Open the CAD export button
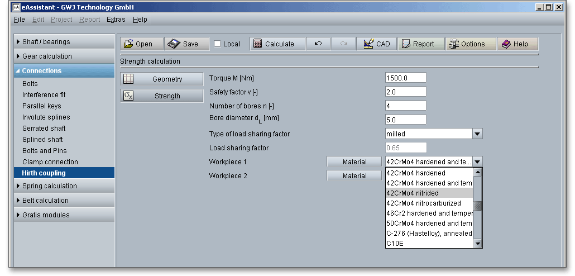This screenshot has height=276, width=575. [x=377, y=44]
